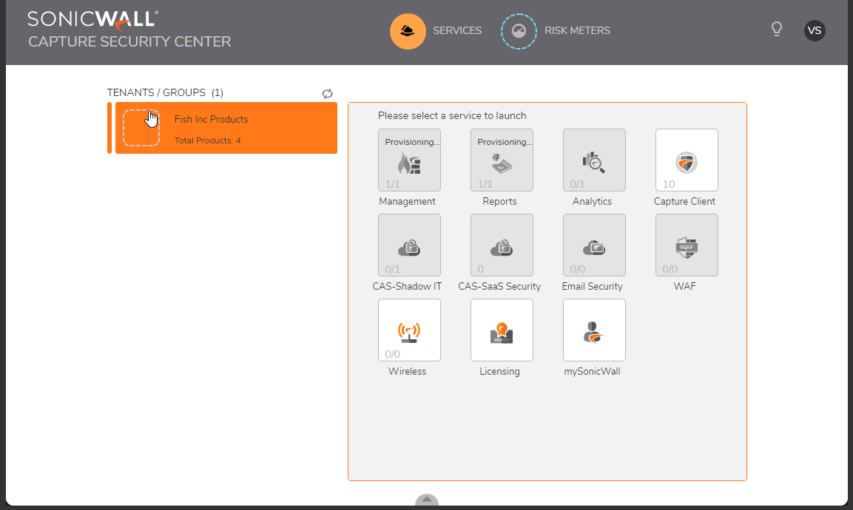This screenshot has width=853, height=510.
Task: Launch the Email Security tile
Action: click(x=594, y=245)
